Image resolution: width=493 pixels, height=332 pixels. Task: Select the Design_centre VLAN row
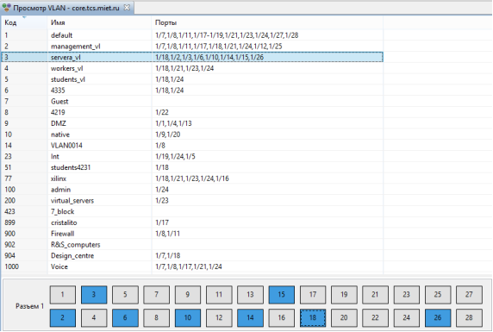click(x=192, y=255)
